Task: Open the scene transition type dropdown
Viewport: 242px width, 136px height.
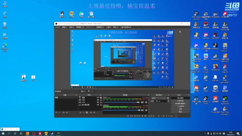Action: (159, 98)
